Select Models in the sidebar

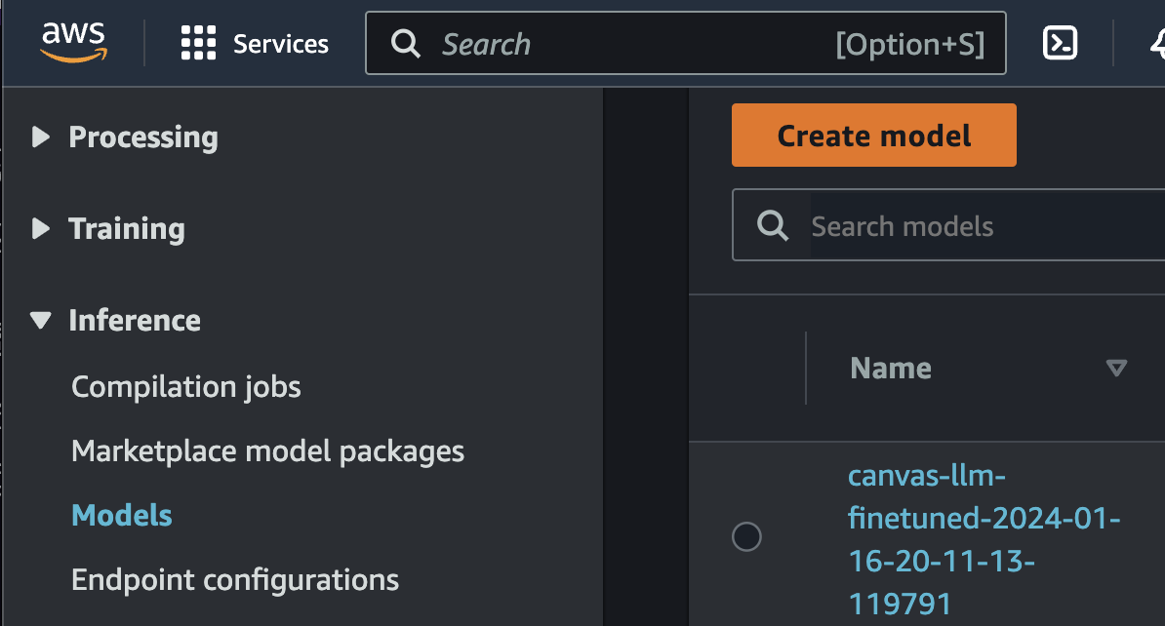(122, 516)
